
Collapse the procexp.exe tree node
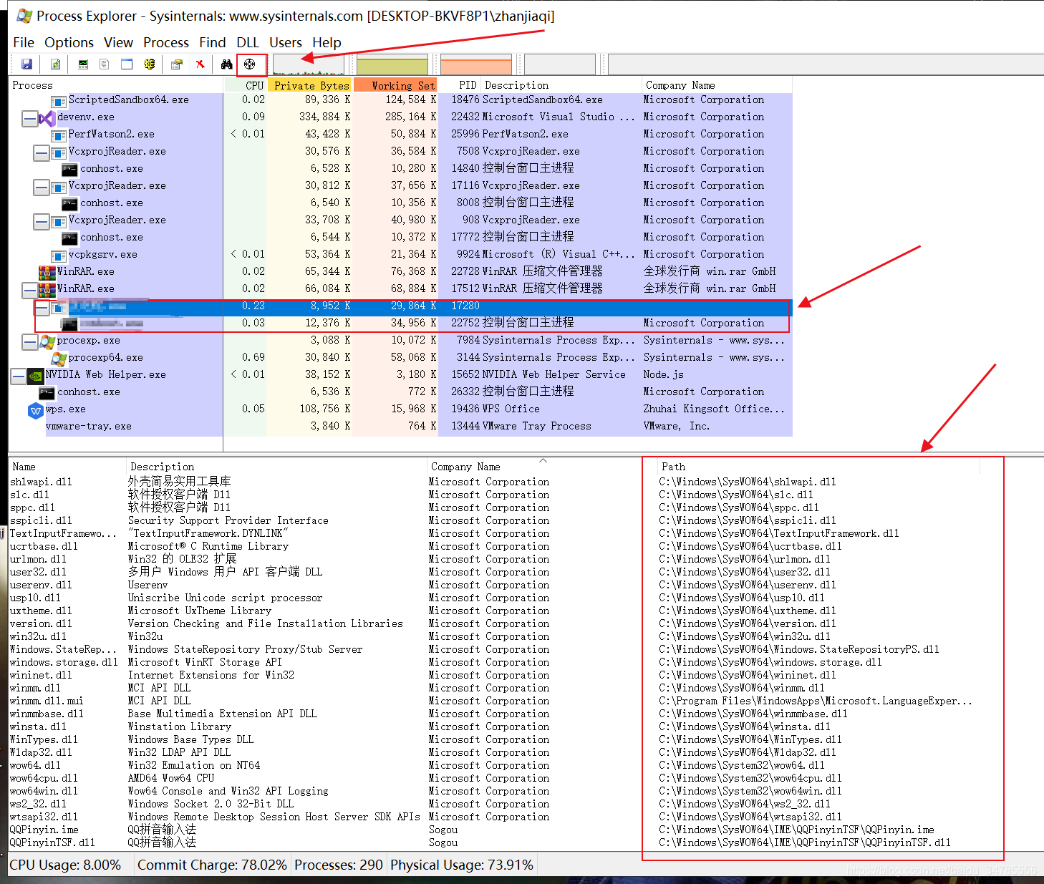[29, 341]
